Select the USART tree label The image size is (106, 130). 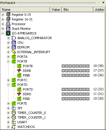point(22,122)
